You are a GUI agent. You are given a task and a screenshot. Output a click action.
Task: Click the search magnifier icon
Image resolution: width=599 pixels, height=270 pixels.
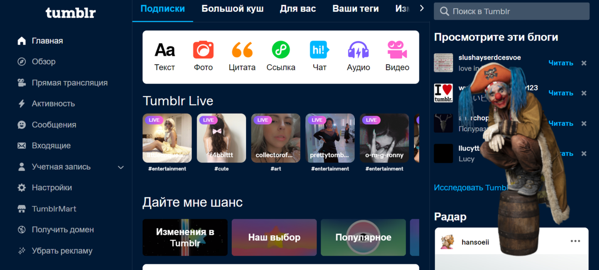point(444,11)
